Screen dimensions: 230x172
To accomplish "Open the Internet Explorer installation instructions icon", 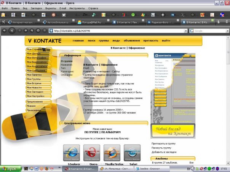I will click(x=72, y=153).
